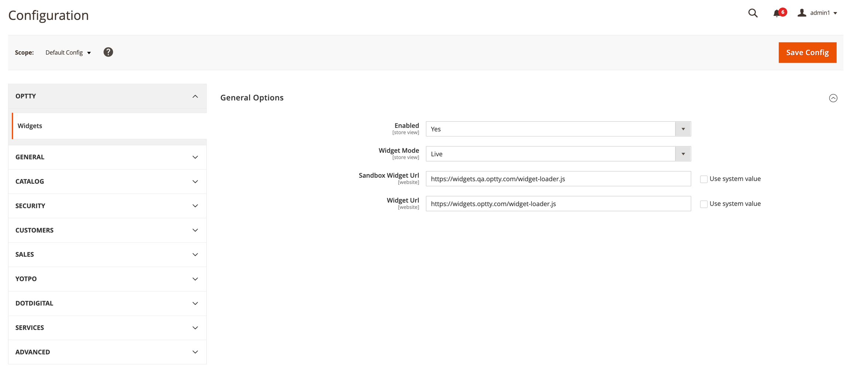
Task: Expand the SECURITY section
Action: point(107,206)
